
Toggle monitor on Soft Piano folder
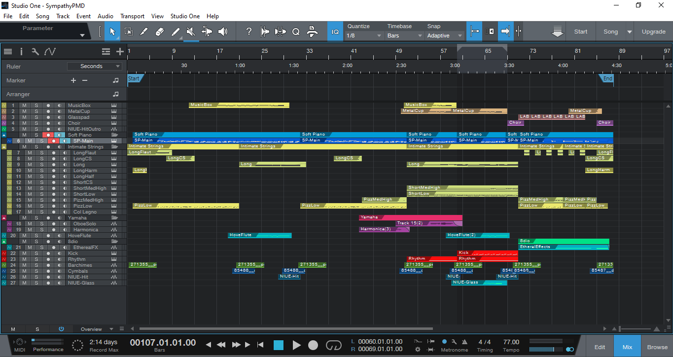pyautogui.click(x=59, y=135)
